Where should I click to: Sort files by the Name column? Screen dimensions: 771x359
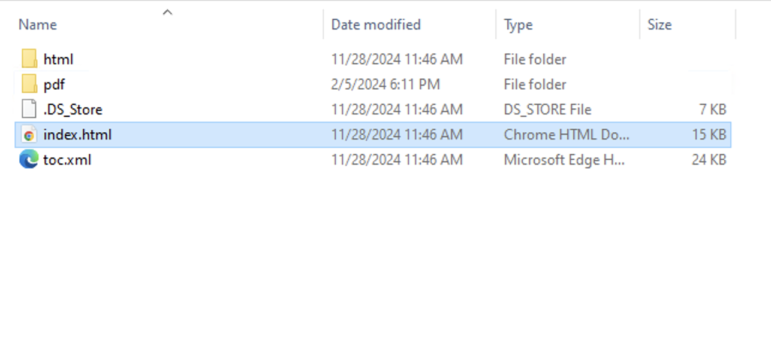37,24
